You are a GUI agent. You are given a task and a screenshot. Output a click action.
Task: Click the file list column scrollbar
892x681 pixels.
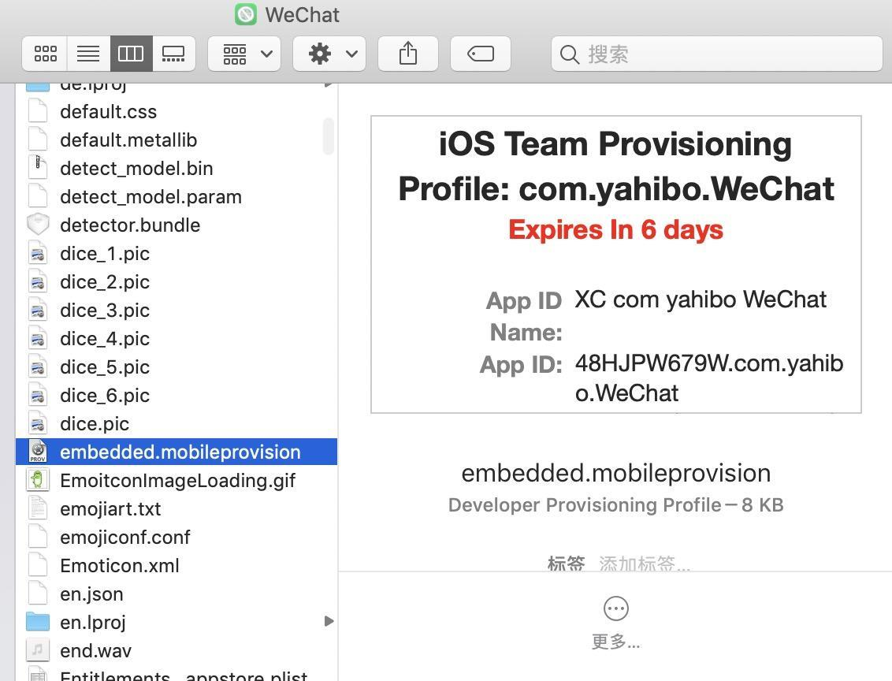[x=329, y=136]
